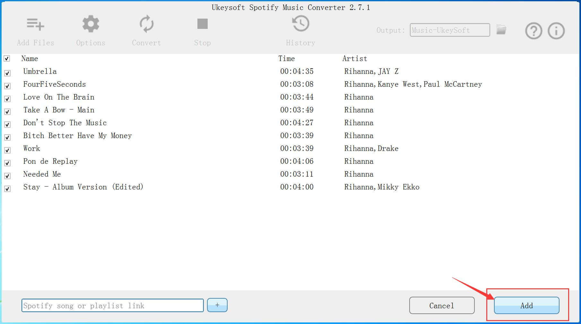Select the song name Work
581x324 pixels.
(31, 148)
